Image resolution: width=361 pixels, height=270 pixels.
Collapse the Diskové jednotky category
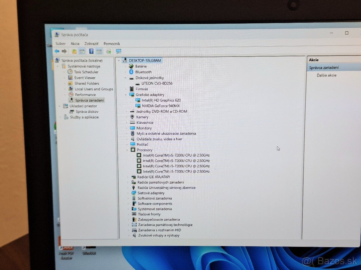125,78
